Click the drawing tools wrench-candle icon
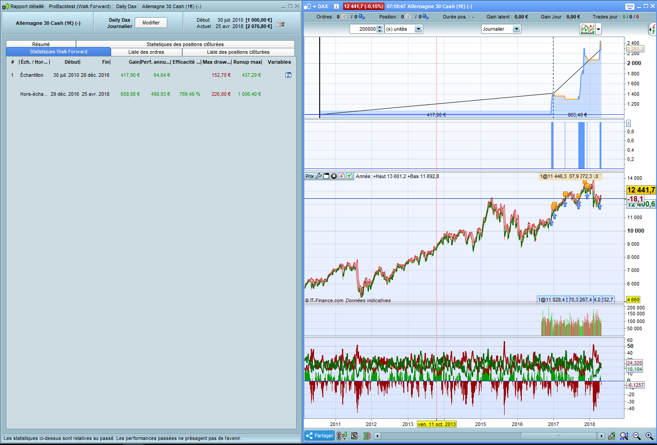Image resolution: width=657 pixels, height=445 pixels. pos(612,436)
